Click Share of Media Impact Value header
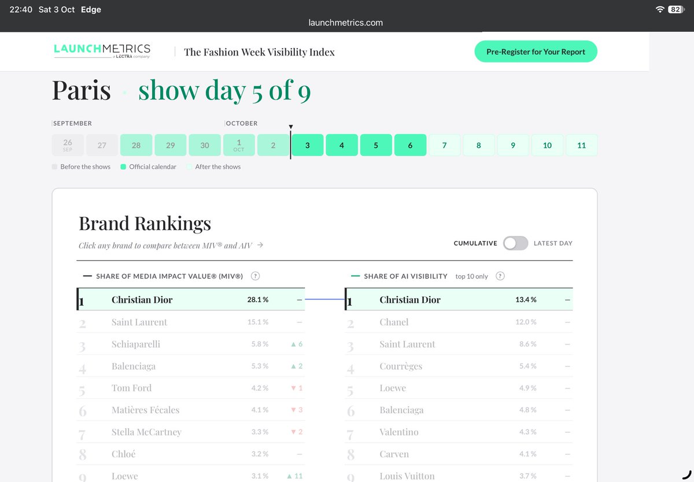This screenshot has height=482, width=694. [x=169, y=276]
